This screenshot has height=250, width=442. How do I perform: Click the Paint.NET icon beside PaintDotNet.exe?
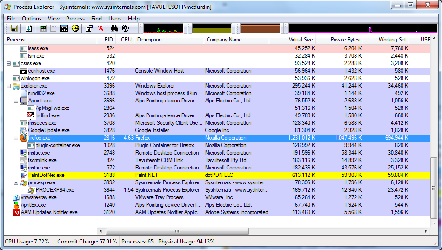click(x=24, y=175)
